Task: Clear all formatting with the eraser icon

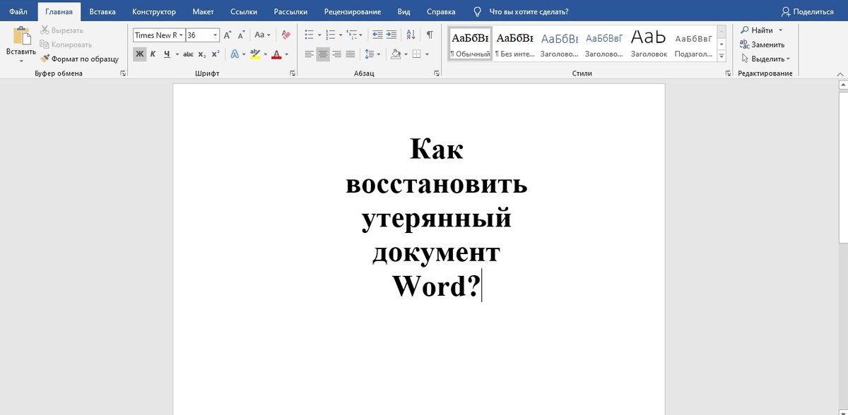Action: (285, 35)
